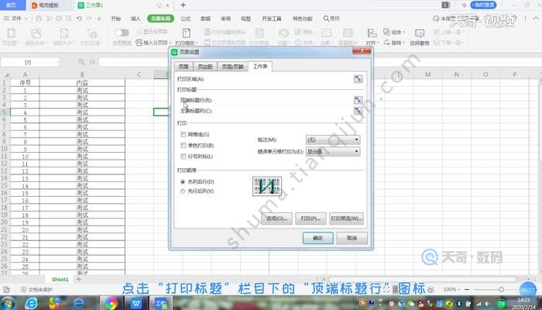542x310 pixels.
Task: Click the 选项(O)... button
Action: (276, 219)
